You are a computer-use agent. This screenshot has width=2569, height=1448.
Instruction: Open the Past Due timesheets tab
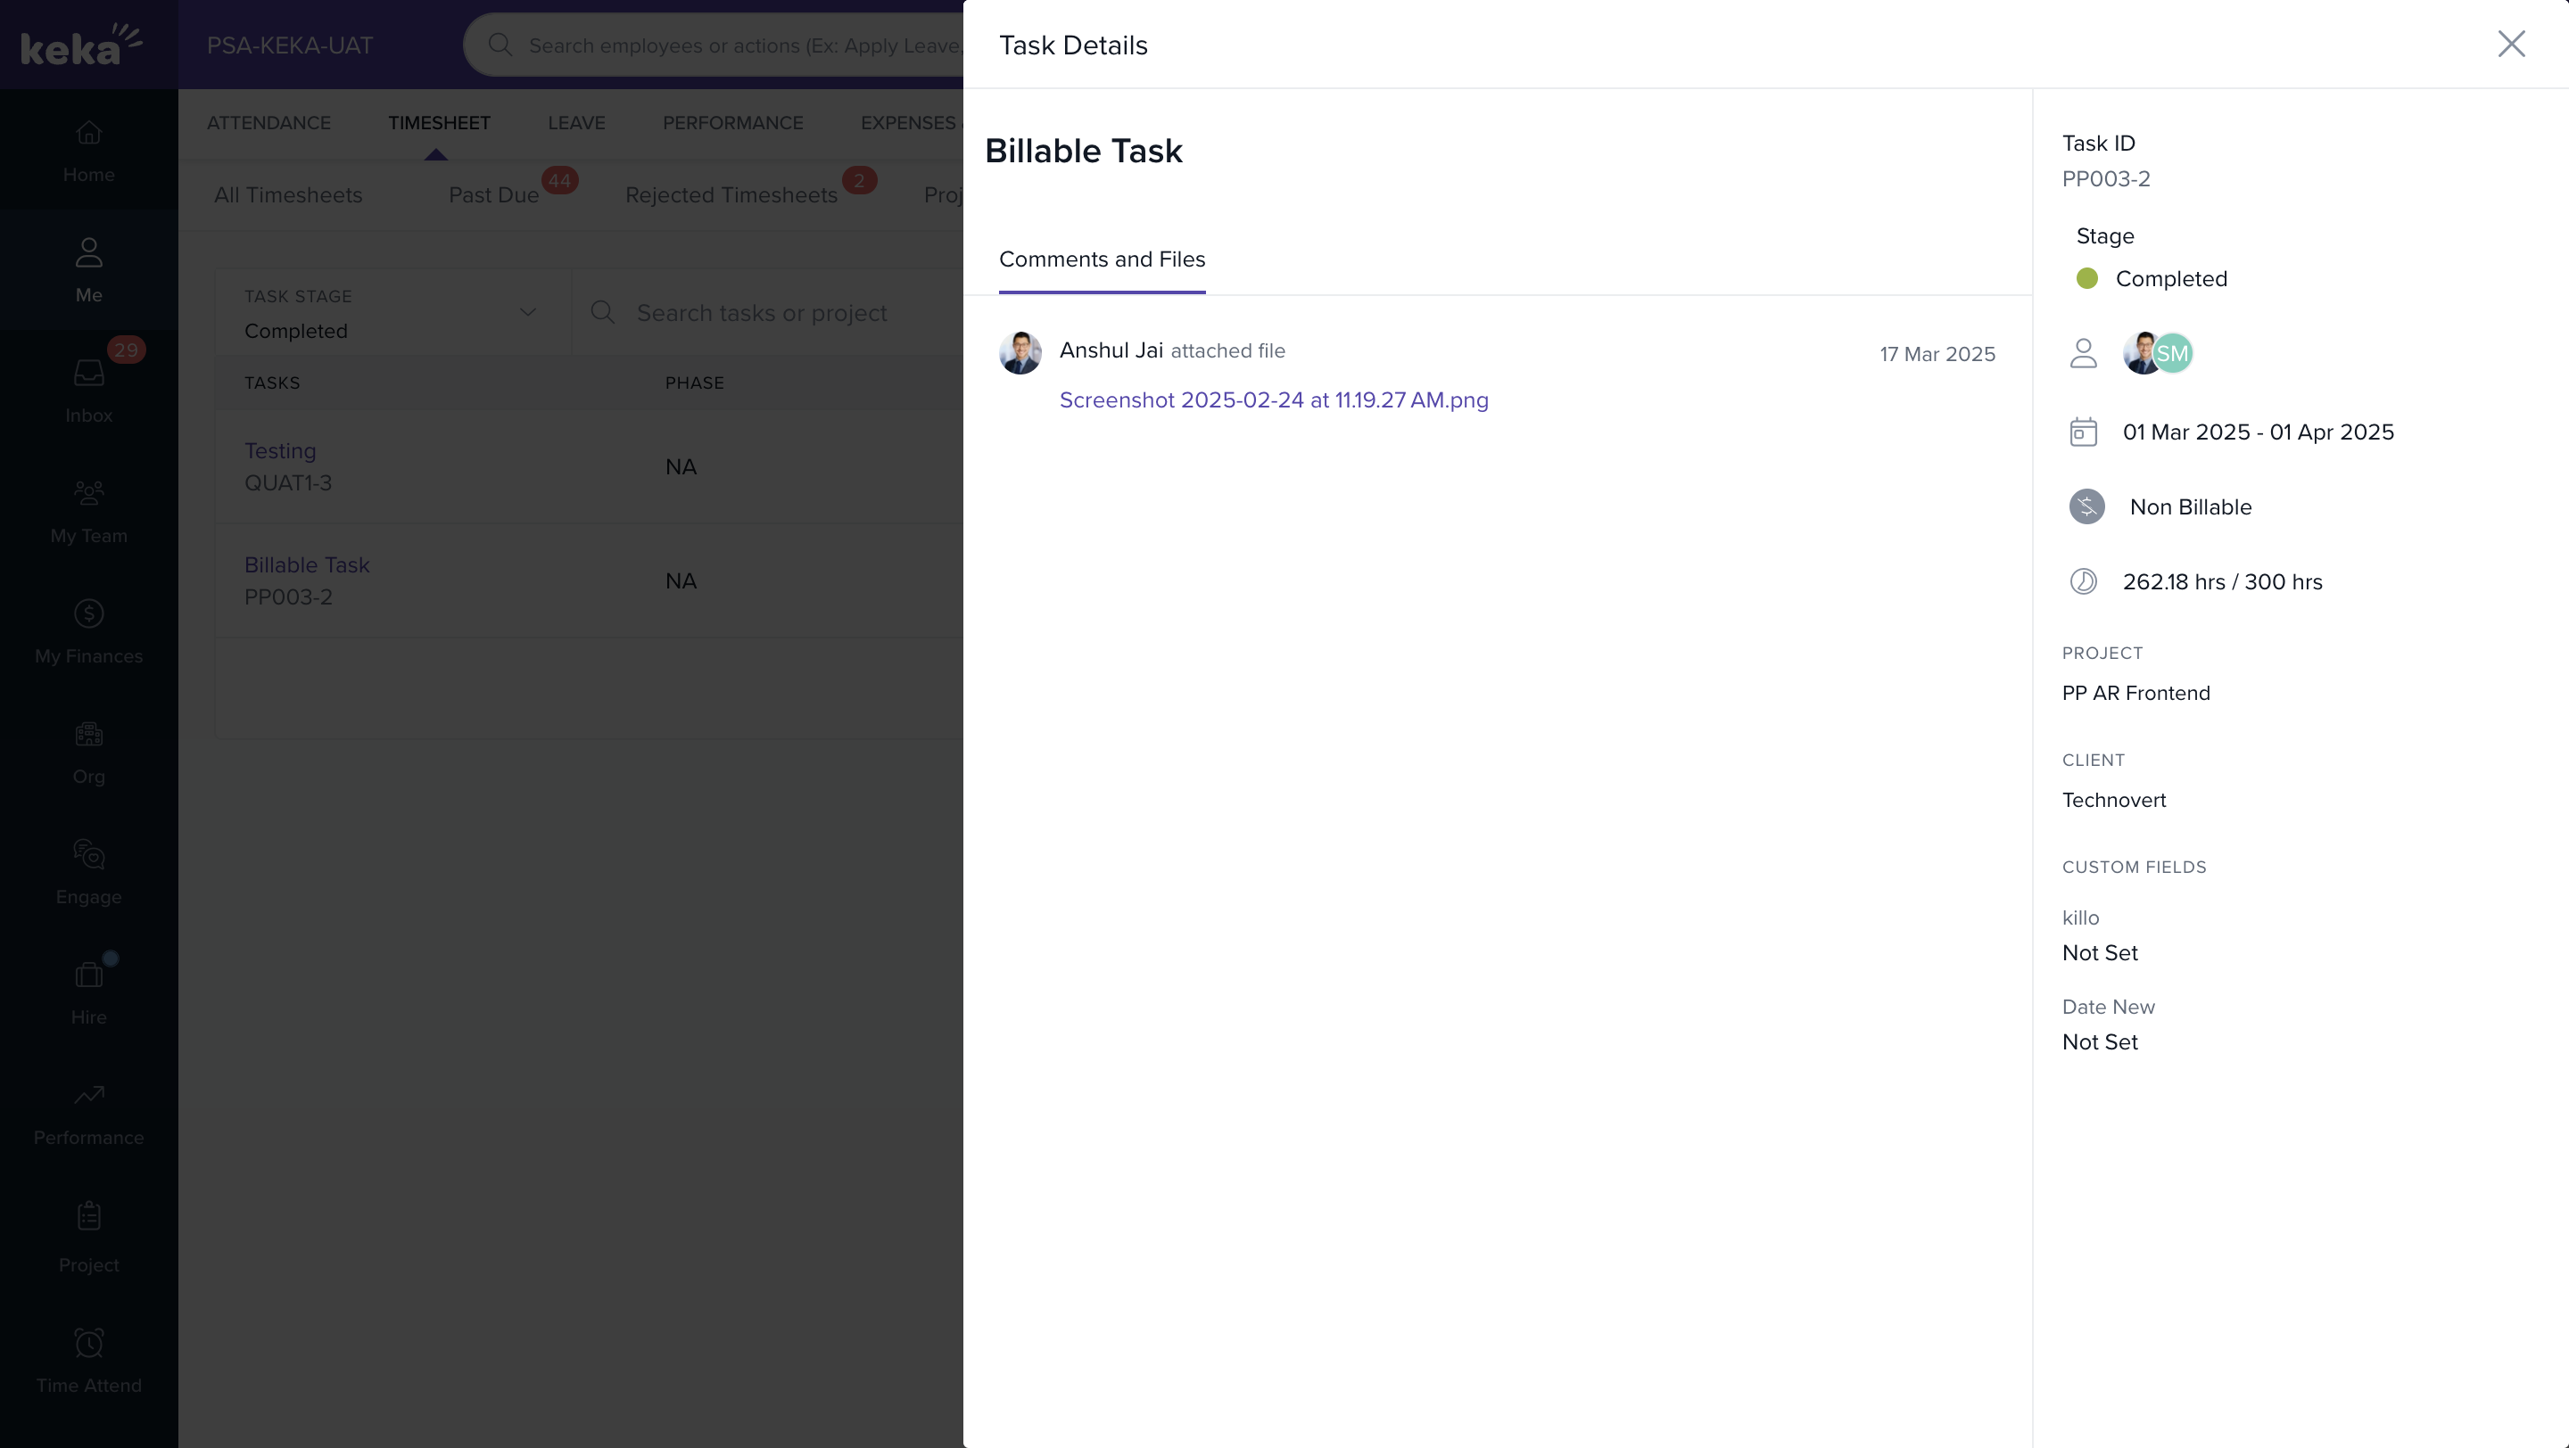[x=492, y=195]
